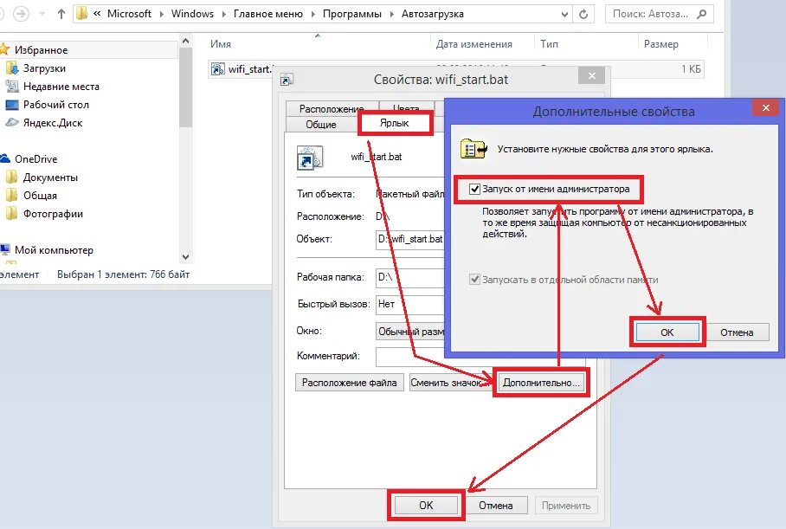Click the navigation pane scroll up arrow

point(185,41)
